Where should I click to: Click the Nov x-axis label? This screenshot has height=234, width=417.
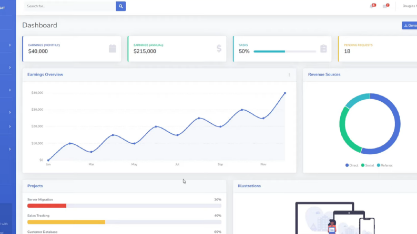[263, 165]
